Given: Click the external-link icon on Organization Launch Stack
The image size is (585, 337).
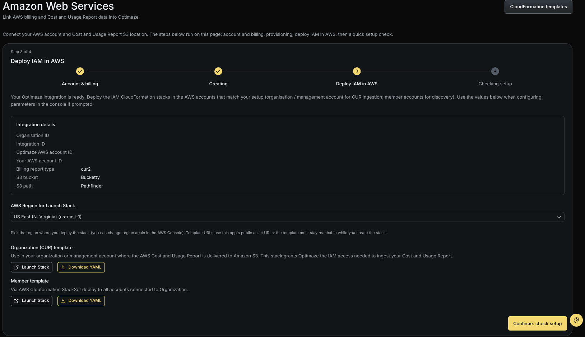Looking at the screenshot, I should [x=16, y=267].
